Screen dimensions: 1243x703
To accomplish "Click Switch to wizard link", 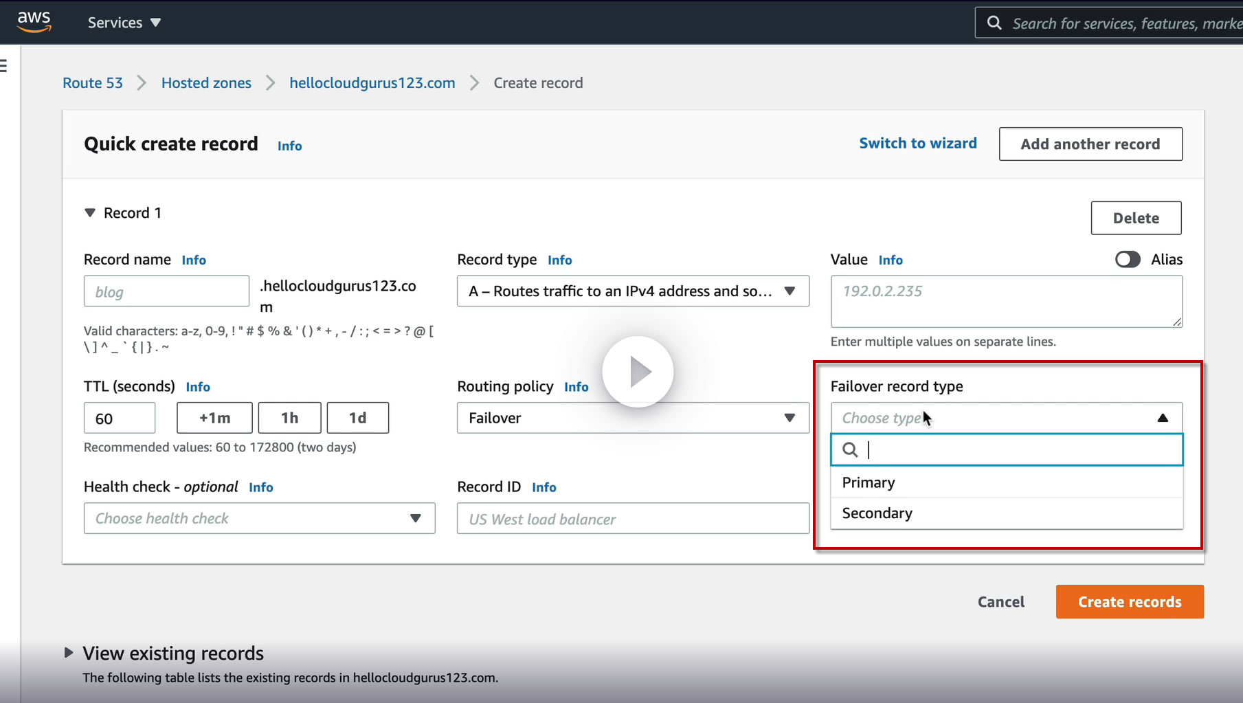I will [918, 143].
